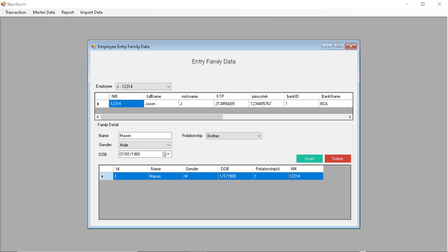The image size is (448, 252).
Task: Select the fullName cell Jason
Action: coord(161,104)
